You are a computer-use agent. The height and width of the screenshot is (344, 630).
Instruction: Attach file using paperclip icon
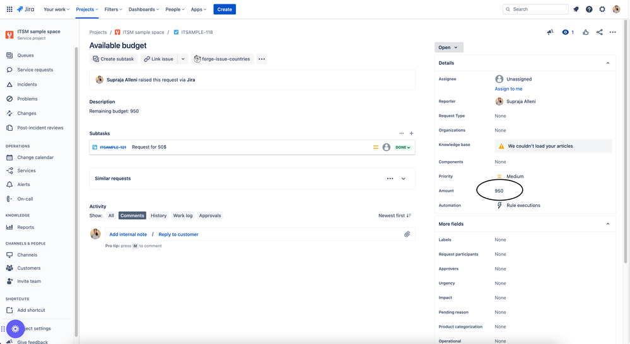407,235
